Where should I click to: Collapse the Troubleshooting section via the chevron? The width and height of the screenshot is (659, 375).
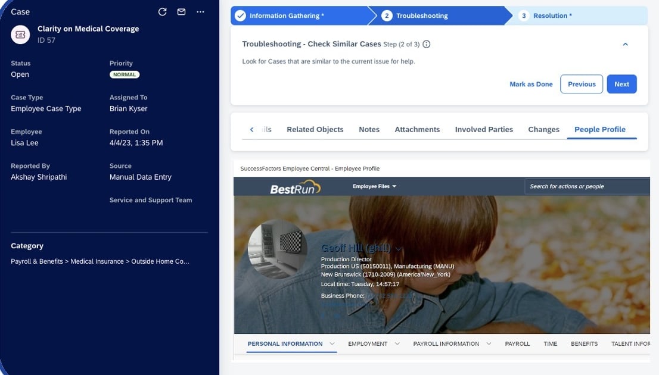[x=625, y=43]
